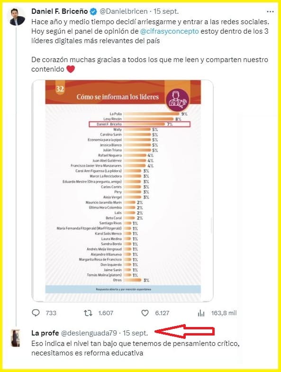Click the @Danielbricen handle
This screenshot has width=281, height=372.
coord(123,11)
